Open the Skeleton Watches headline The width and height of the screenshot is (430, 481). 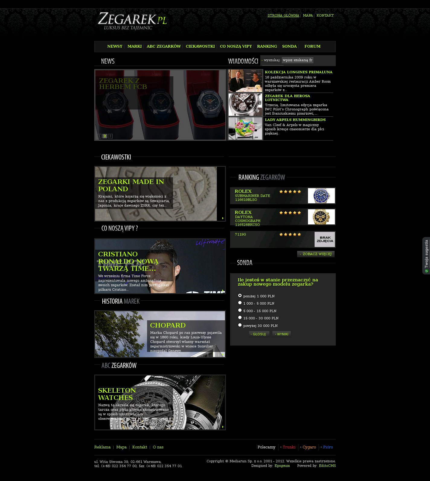[x=117, y=394]
